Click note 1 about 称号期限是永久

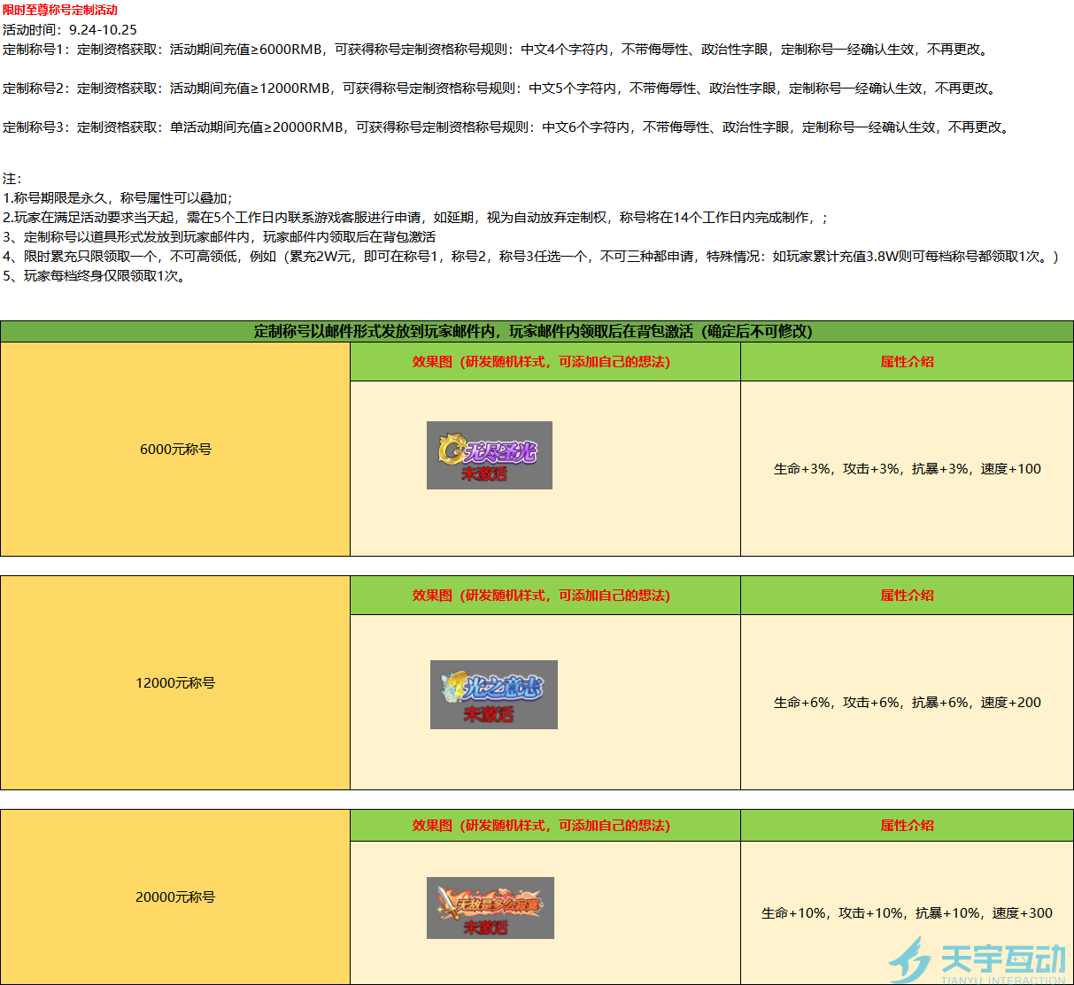pos(118,198)
